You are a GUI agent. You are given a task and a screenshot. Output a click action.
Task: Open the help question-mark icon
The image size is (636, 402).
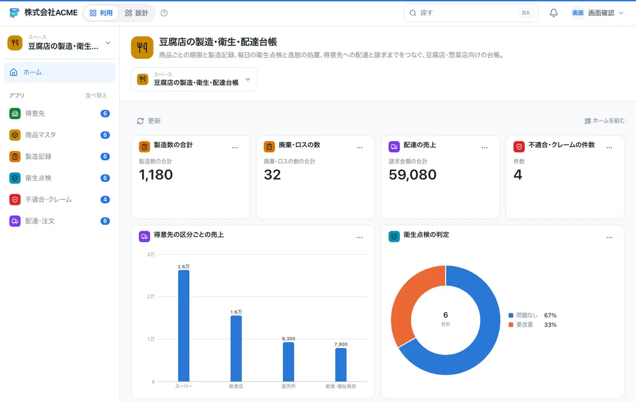[x=164, y=13]
